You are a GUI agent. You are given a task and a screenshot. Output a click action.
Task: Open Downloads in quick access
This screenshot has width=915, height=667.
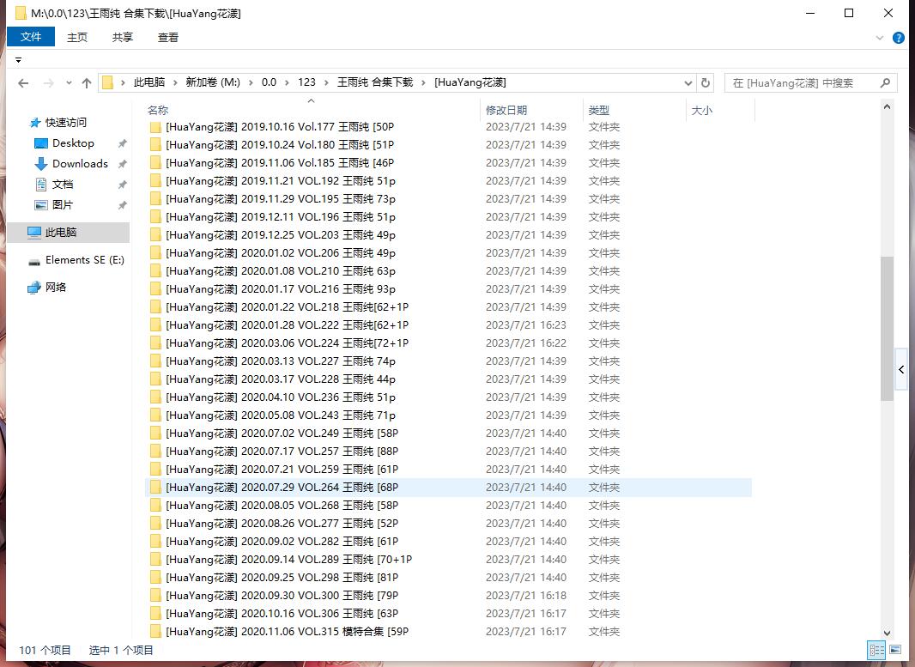tap(80, 163)
